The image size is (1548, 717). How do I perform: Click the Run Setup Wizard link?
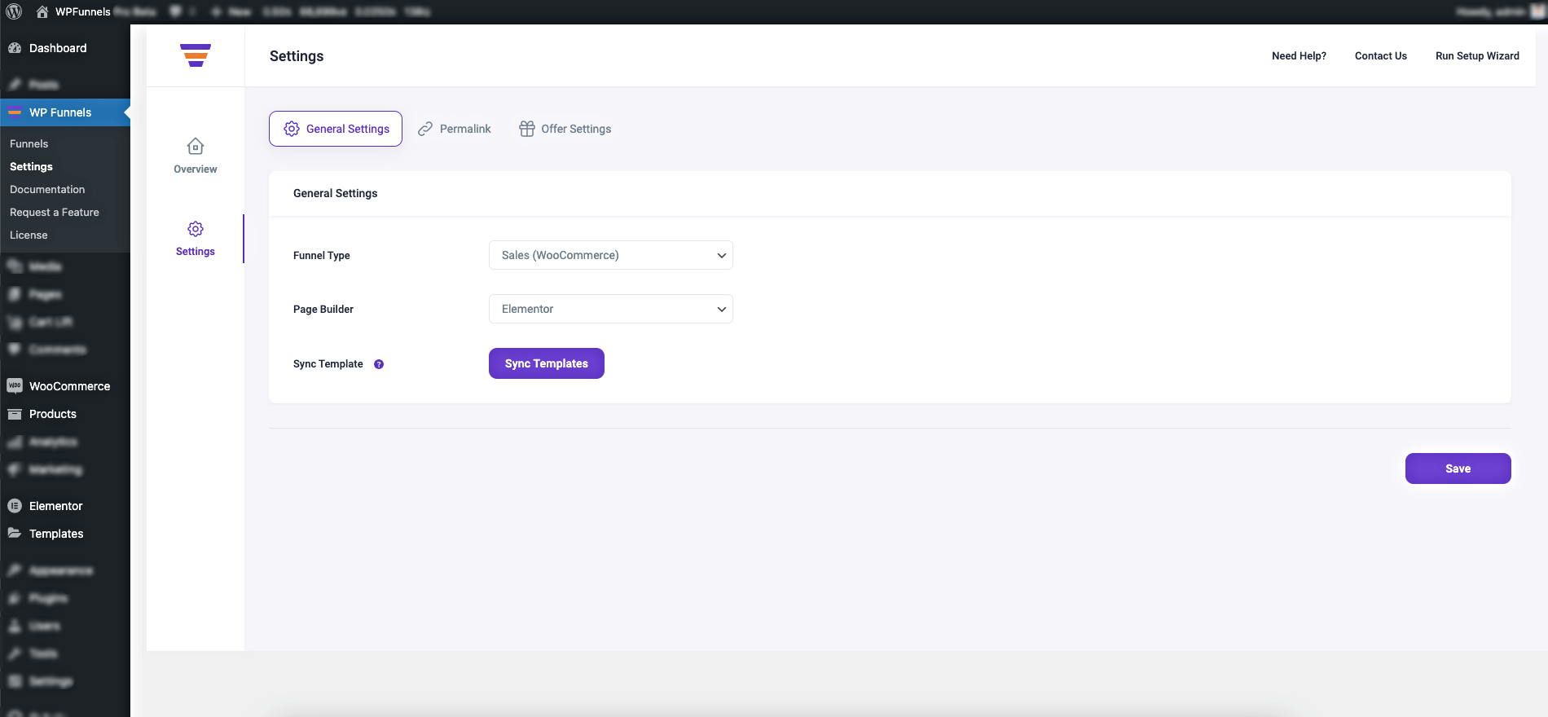[x=1477, y=56]
